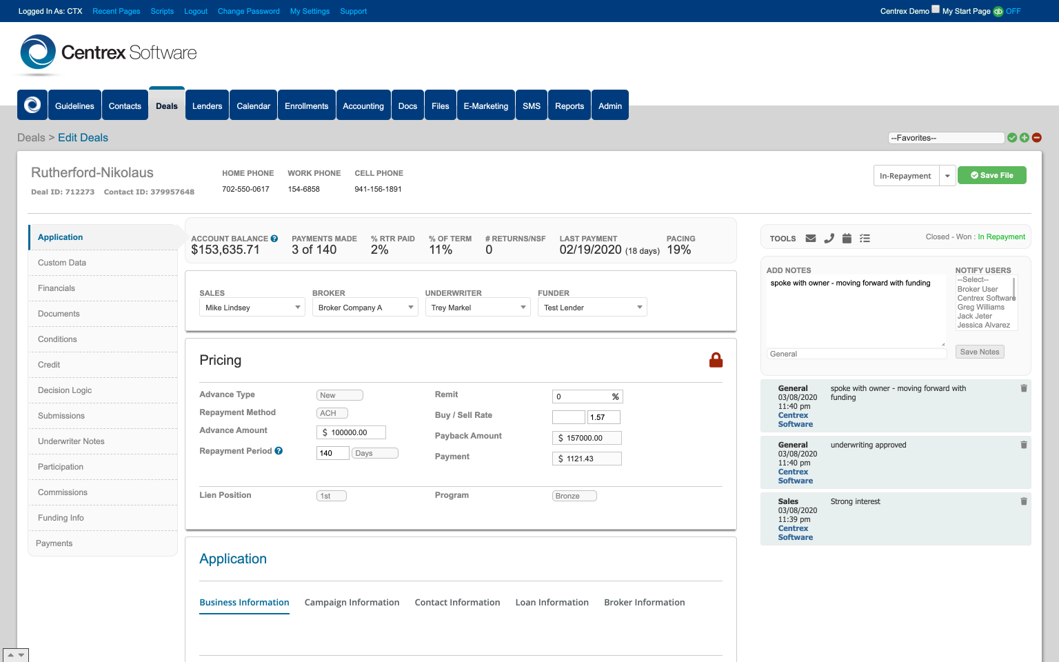This screenshot has width=1059, height=662.
Task: Click the task list icon in Tools
Action: [x=865, y=238]
